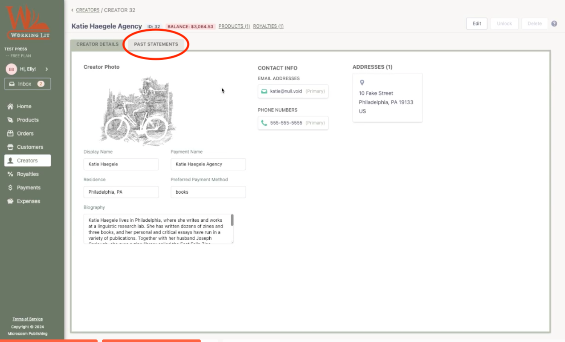Image resolution: width=565 pixels, height=342 pixels.
Task: Open Inbox from the sidebar
Action: coord(27,84)
